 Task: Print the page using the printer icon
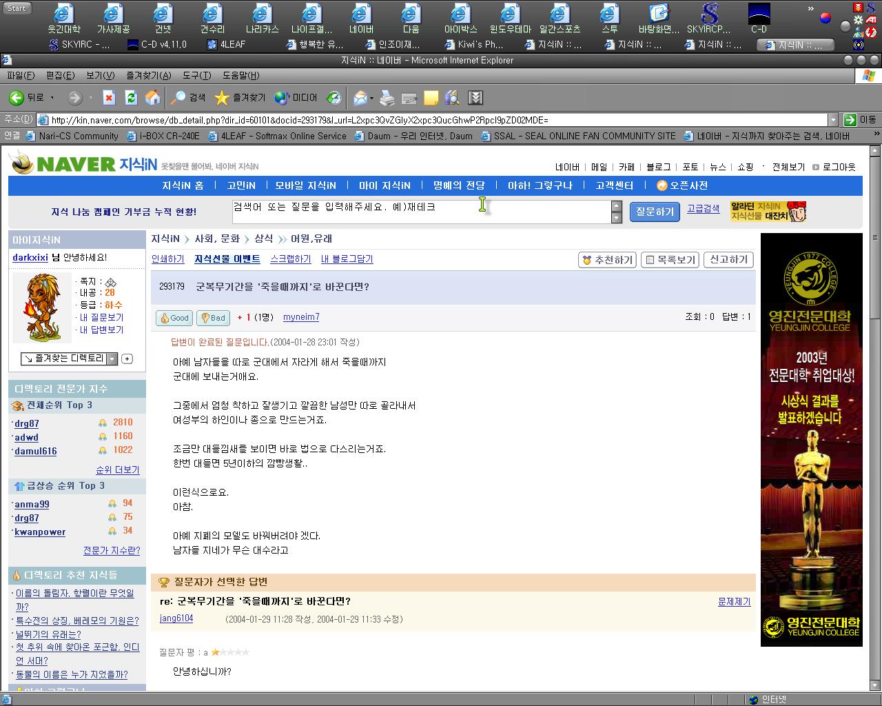[x=387, y=98]
